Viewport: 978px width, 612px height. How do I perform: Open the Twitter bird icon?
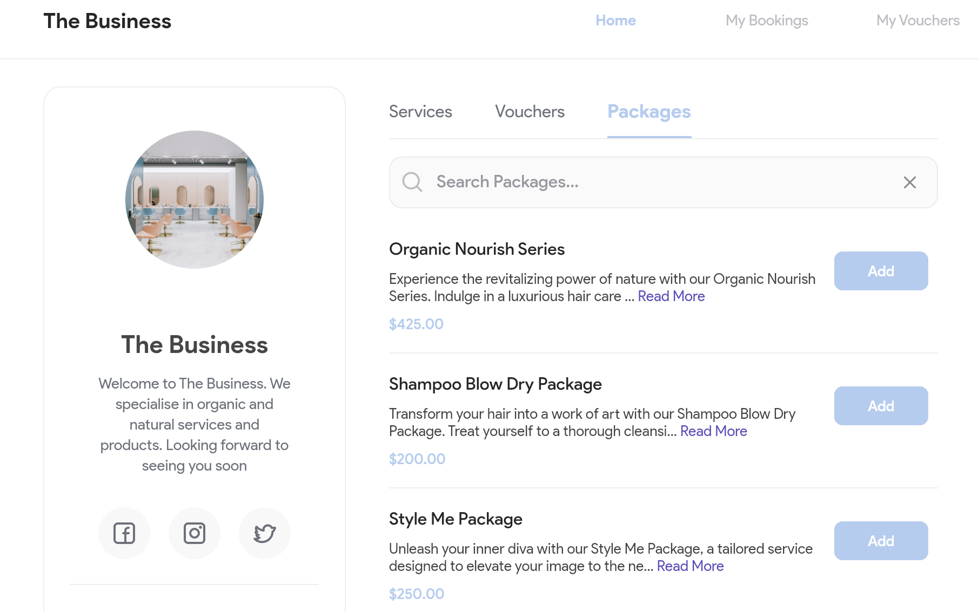[x=265, y=533]
